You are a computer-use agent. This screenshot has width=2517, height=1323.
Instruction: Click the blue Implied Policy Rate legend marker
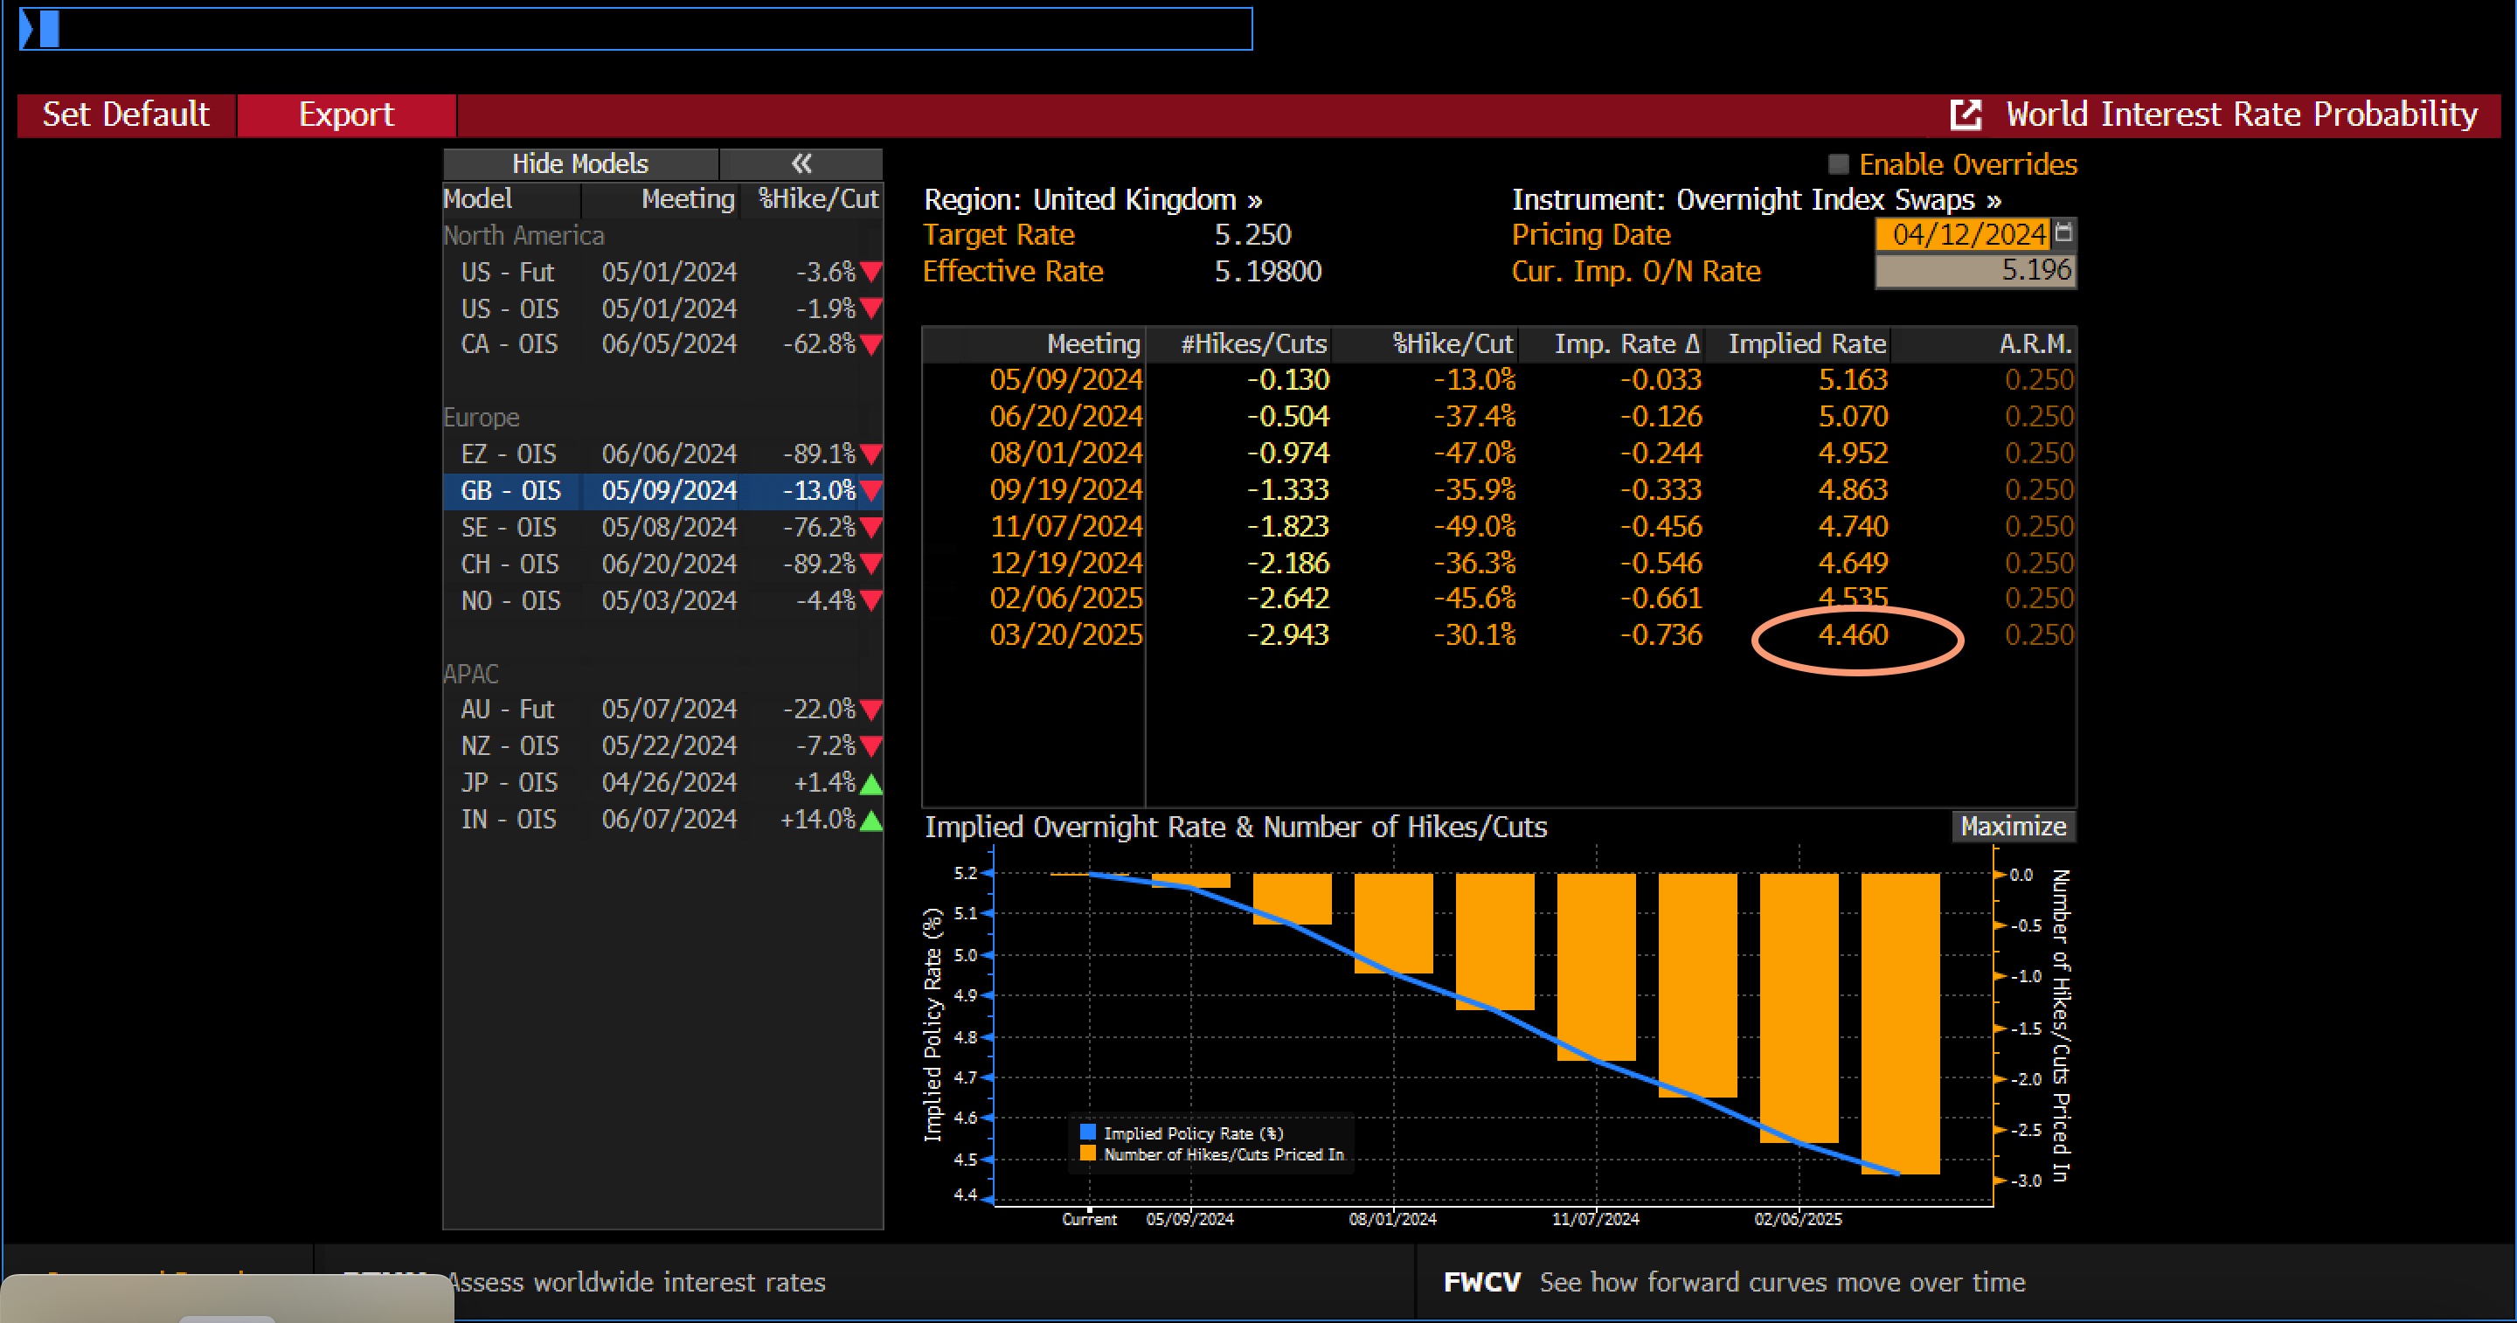[1086, 1133]
